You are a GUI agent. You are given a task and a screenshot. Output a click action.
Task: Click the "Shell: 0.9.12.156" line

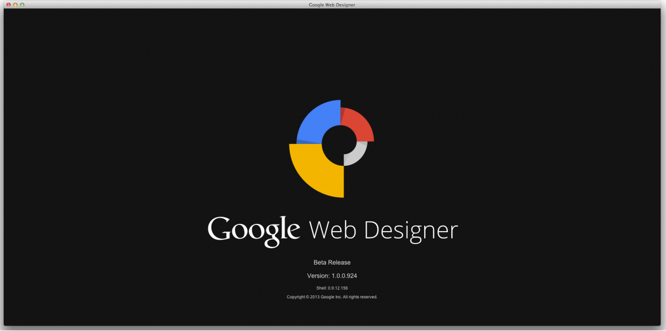pyautogui.click(x=332, y=288)
